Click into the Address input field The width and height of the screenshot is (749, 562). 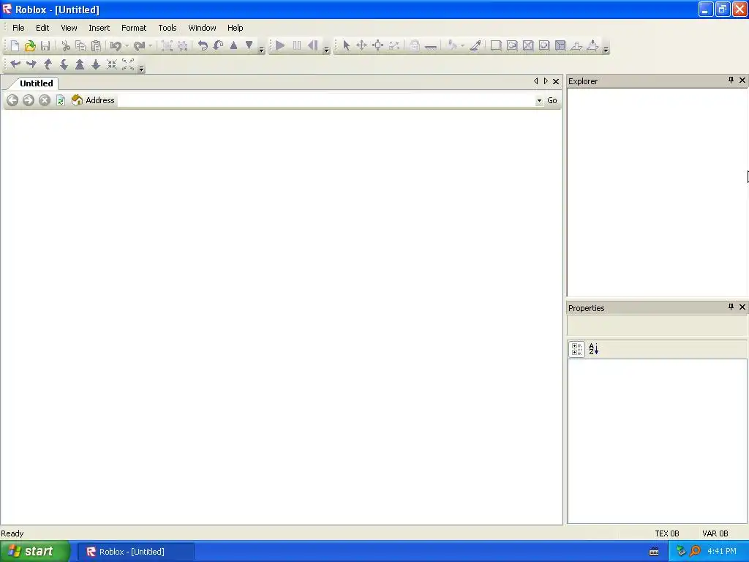tap(325, 100)
